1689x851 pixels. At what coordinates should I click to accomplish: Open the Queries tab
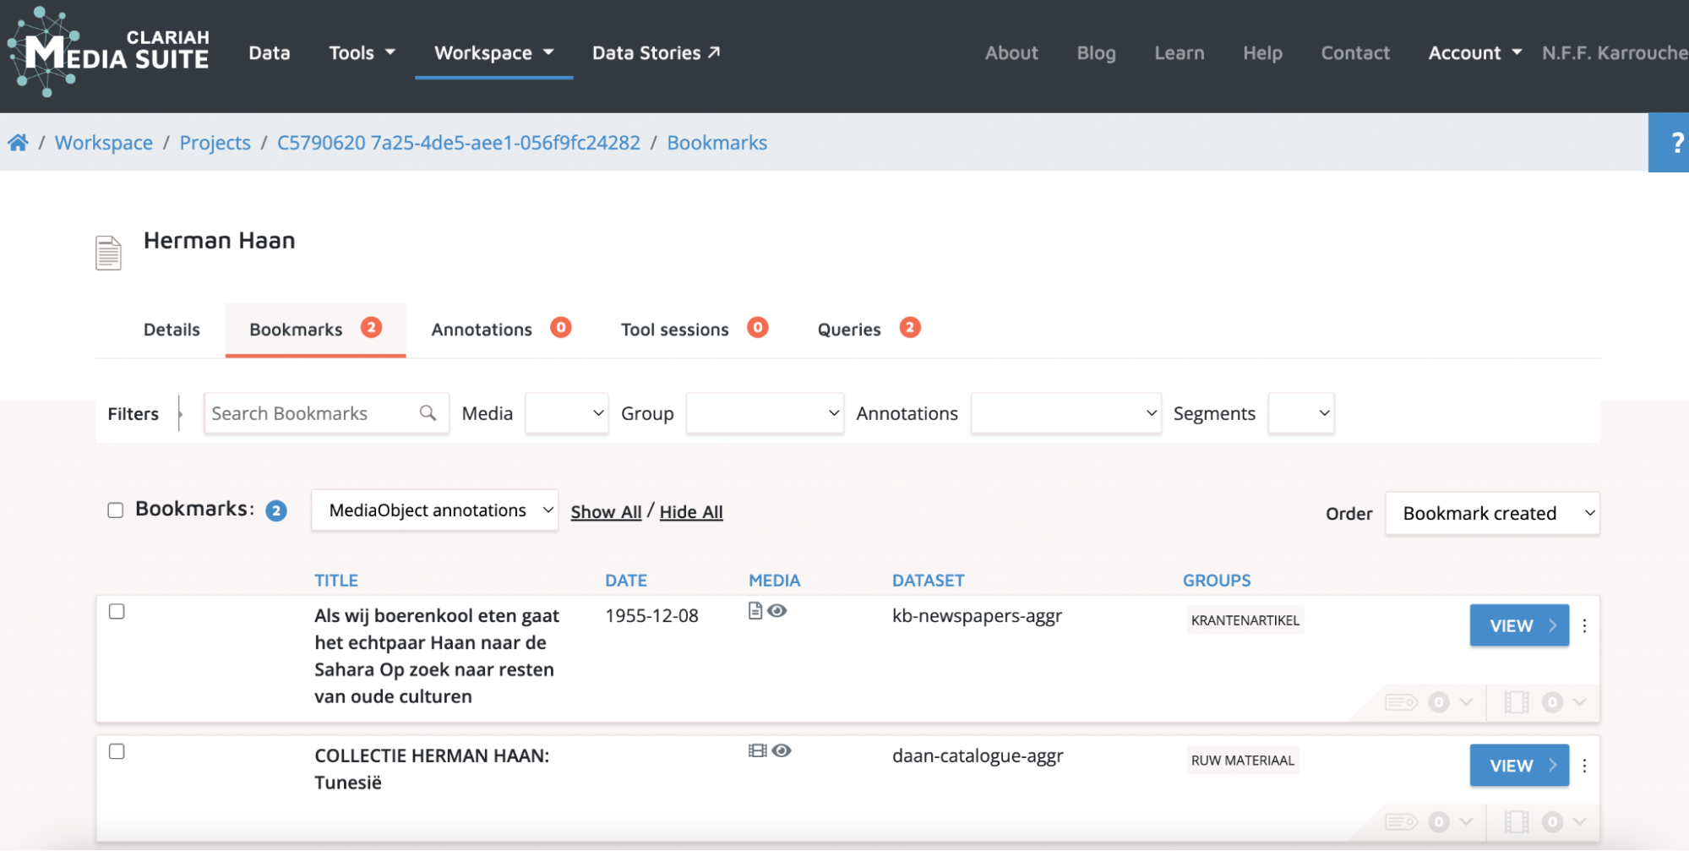[x=849, y=330]
